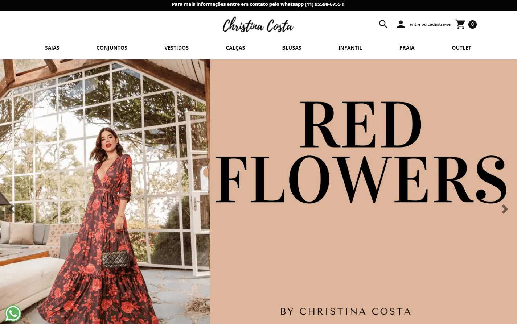Image resolution: width=517 pixels, height=324 pixels.
Task: Open the shopping cart icon
Action: [460, 24]
